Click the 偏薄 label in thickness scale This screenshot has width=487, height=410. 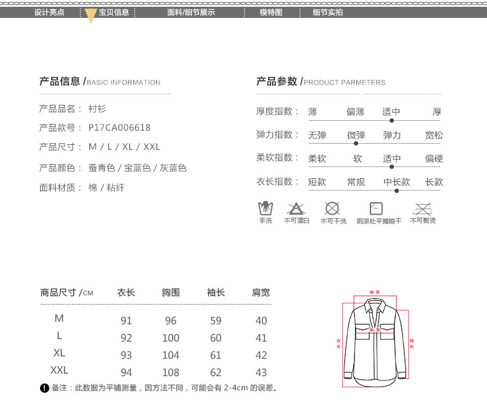coord(355,112)
